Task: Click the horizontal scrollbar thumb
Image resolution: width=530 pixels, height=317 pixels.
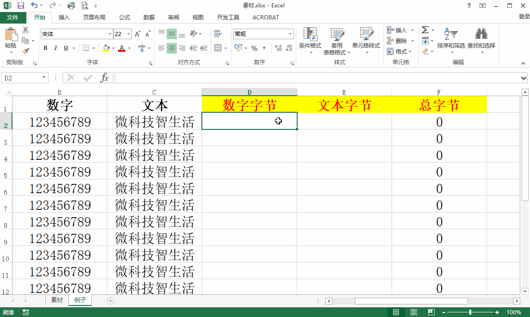Action: (412, 301)
